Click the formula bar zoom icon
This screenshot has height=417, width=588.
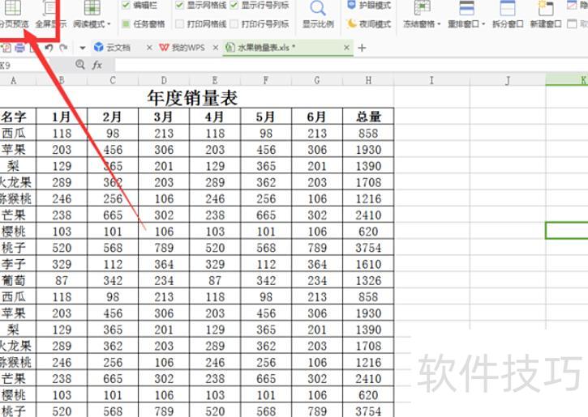(79, 65)
